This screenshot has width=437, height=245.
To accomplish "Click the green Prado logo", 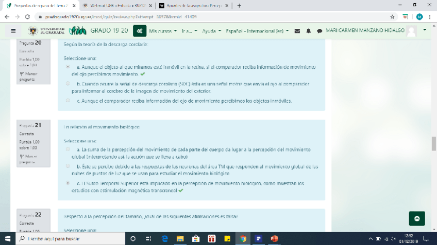I will pos(77,30).
